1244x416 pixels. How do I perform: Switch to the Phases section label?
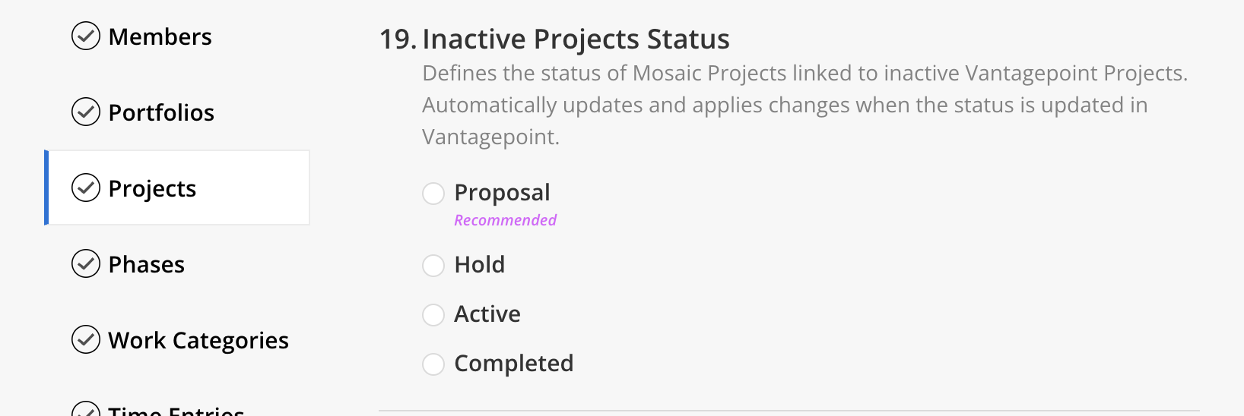[147, 264]
